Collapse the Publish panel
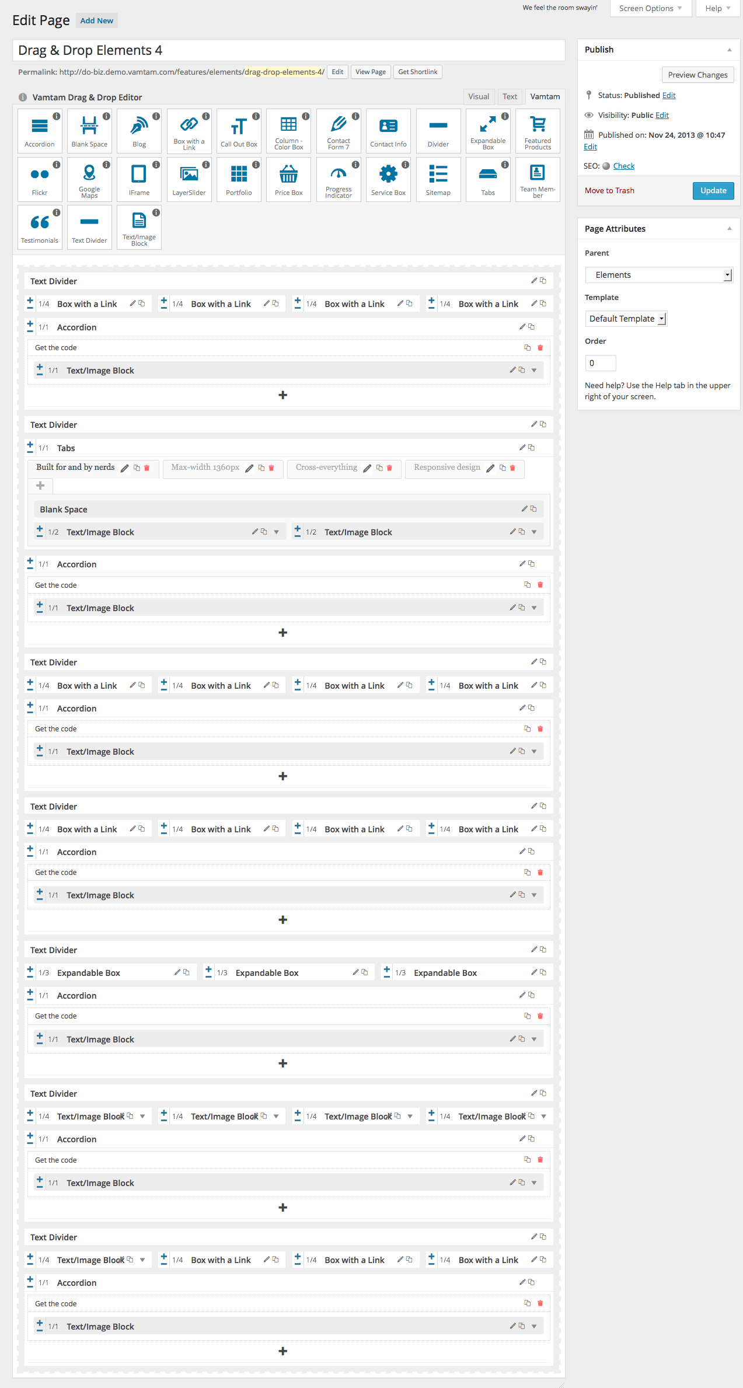 (x=729, y=50)
